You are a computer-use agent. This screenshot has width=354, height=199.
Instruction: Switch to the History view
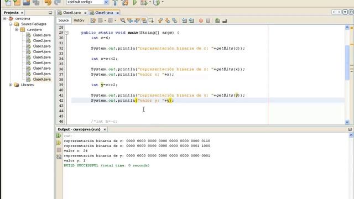[79, 20]
